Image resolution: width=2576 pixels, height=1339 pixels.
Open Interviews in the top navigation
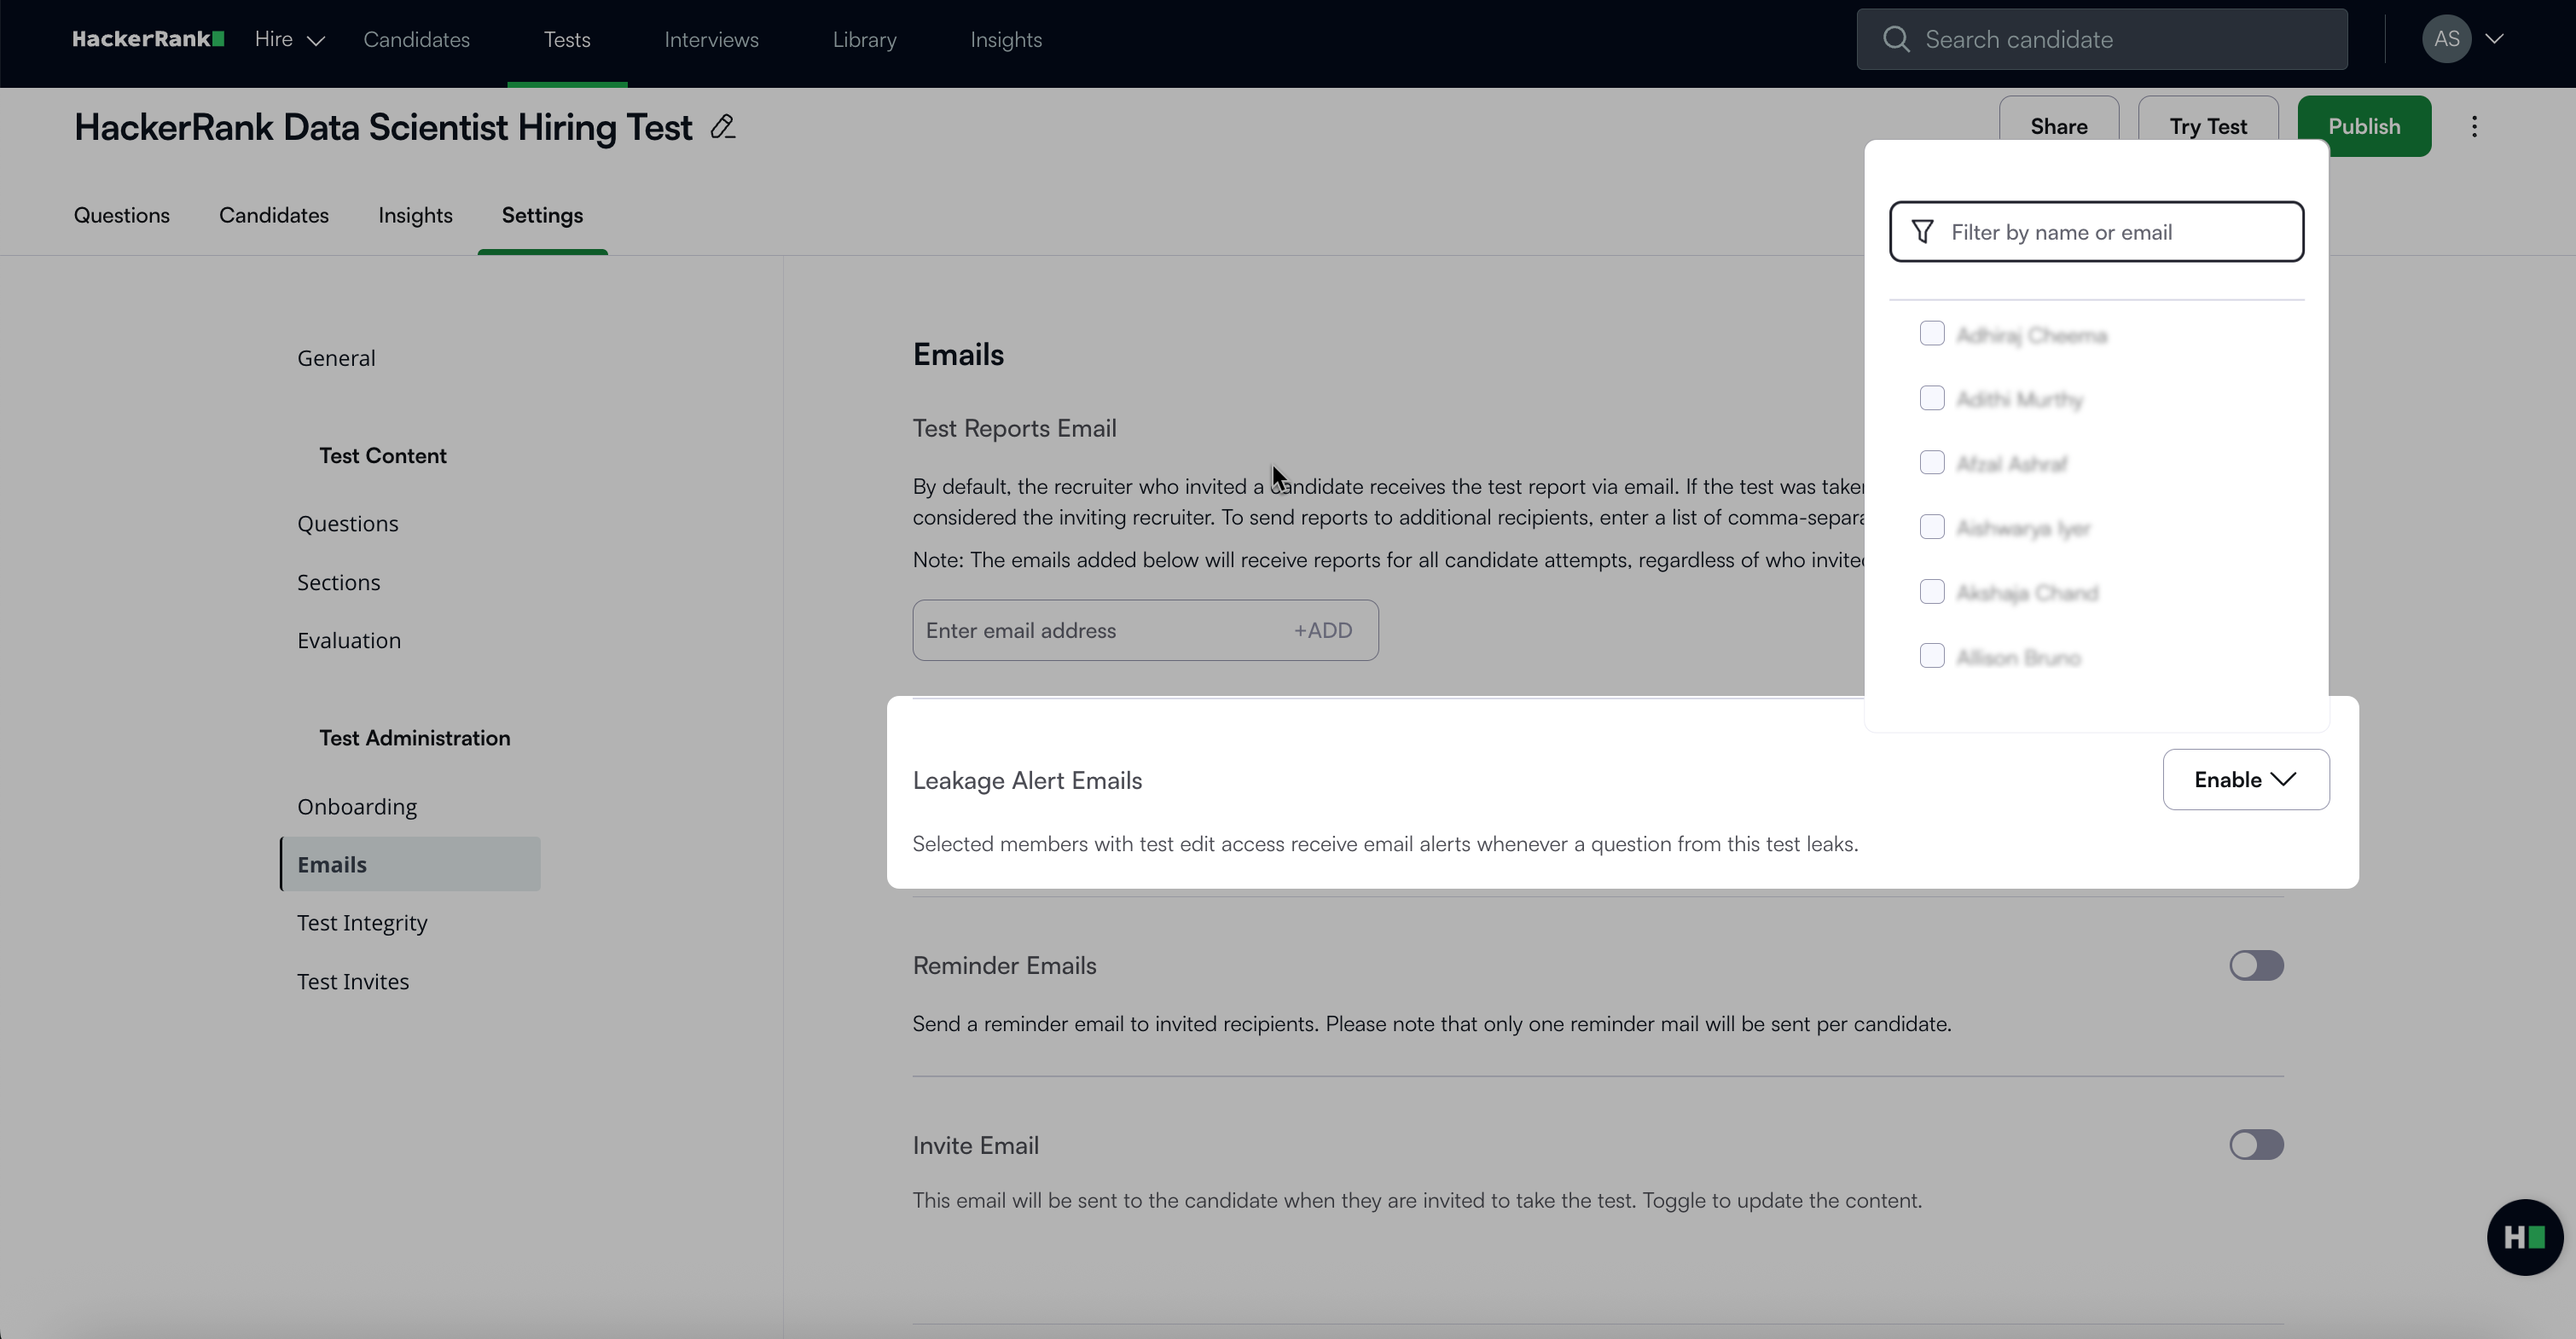click(x=711, y=39)
